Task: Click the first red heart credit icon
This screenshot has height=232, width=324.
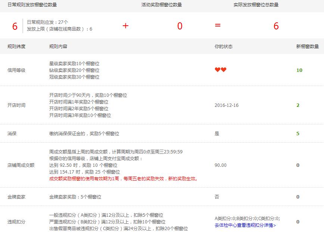Action: coord(218,70)
